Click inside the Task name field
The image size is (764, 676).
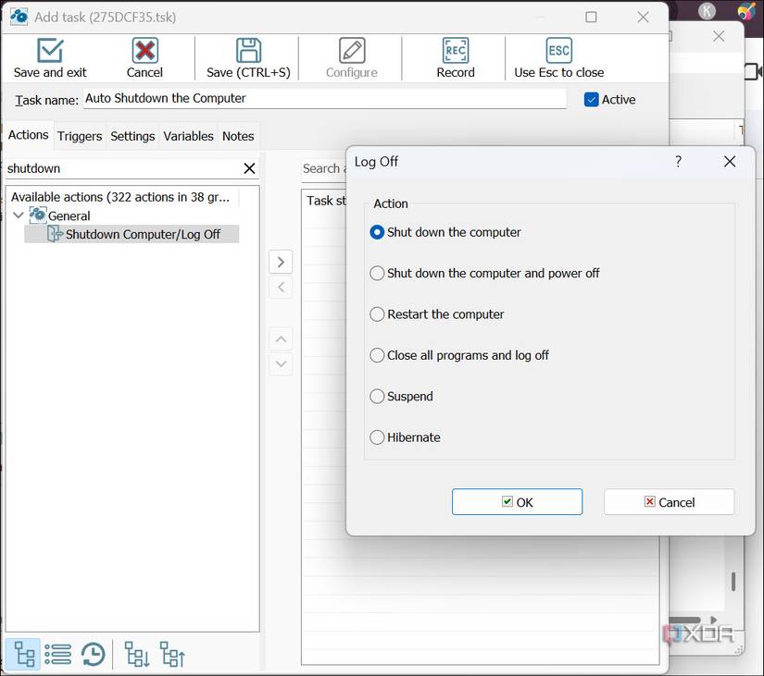[324, 99]
